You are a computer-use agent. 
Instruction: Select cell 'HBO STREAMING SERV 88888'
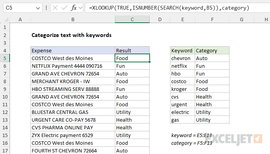tap(73, 89)
